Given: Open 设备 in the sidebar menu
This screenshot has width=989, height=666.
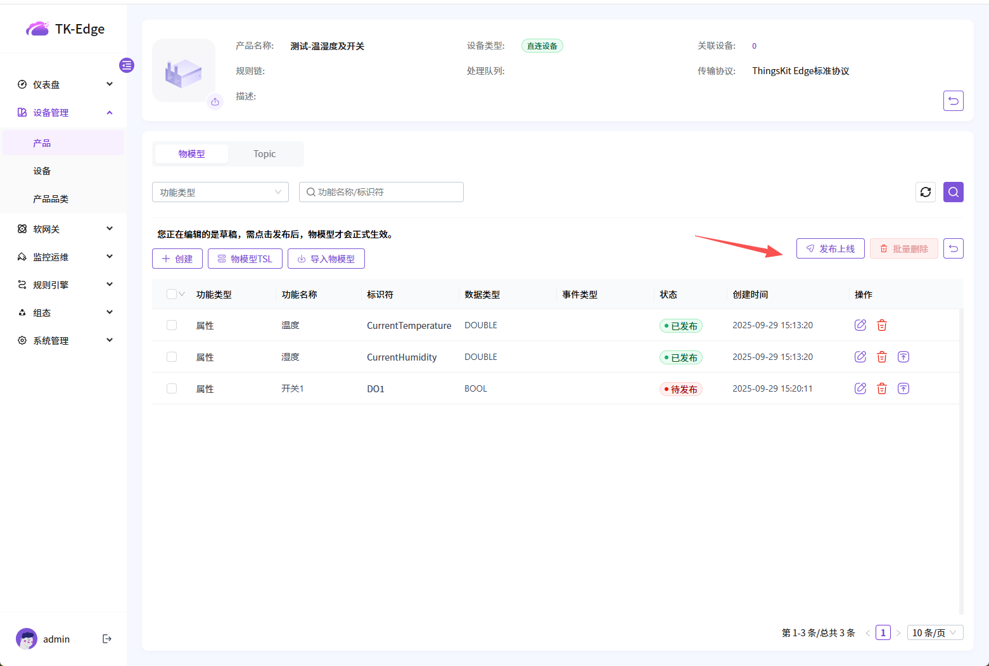Looking at the screenshot, I should tap(42, 171).
